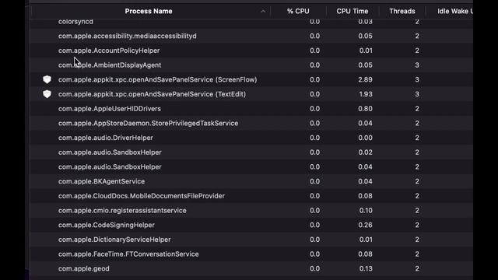This screenshot has height=280, width=498.
Task: Select the openAndSavePanelService (ScreenFlow) process name
Action: point(157,79)
